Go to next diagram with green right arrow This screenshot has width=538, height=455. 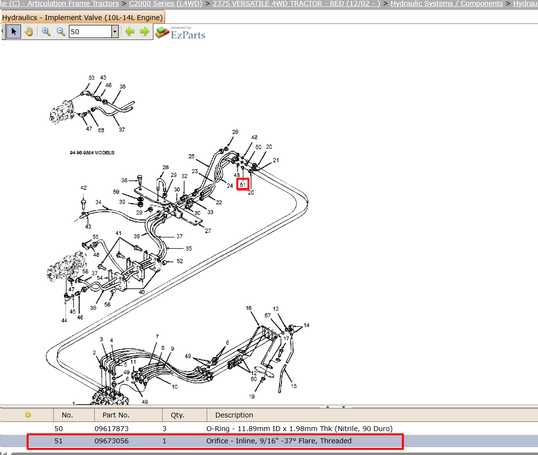click(145, 32)
